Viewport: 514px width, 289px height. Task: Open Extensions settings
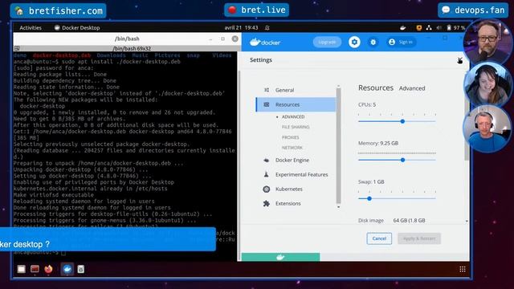(x=288, y=203)
